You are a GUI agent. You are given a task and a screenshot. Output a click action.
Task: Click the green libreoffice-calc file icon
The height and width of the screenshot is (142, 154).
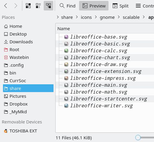pyautogui.click(x=66, y=51)
